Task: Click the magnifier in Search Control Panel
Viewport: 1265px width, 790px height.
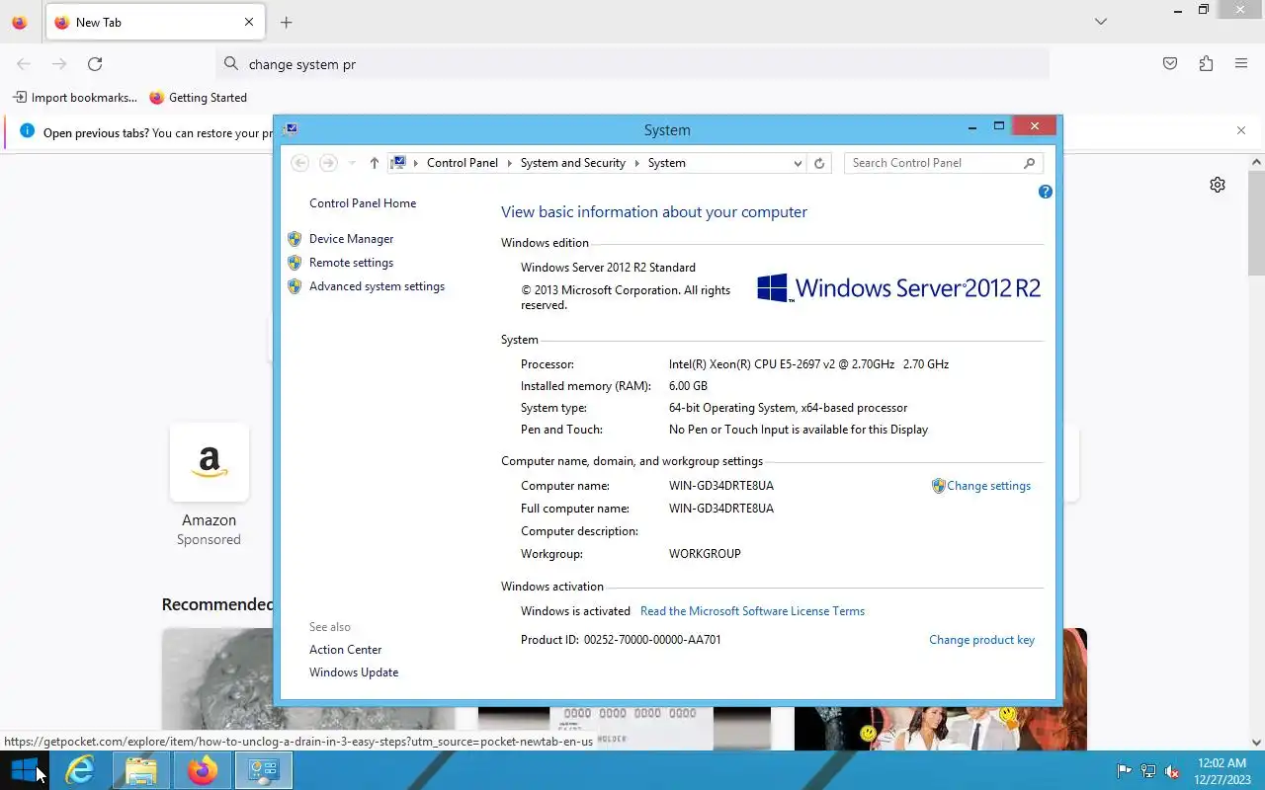Action: coord(1029,163)
